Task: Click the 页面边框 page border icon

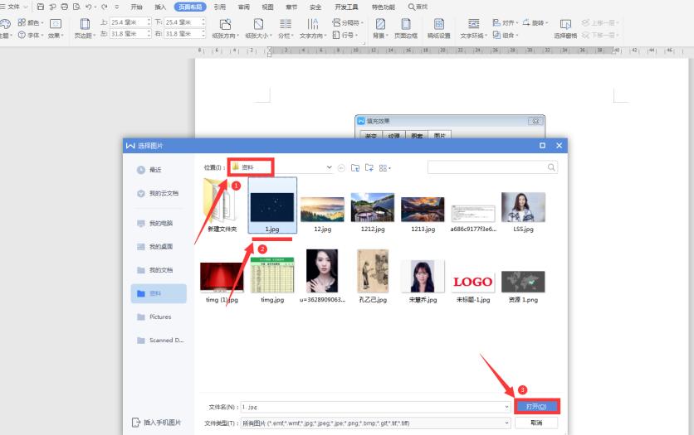Action: 406,28
